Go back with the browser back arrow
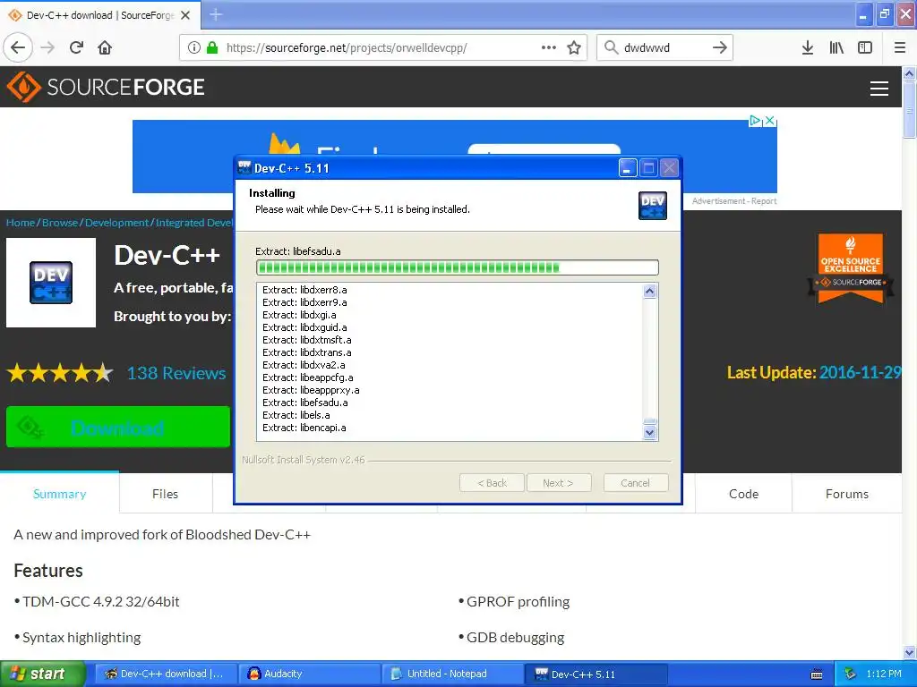This screenshot has height=687, width=917. coord(18,47)
